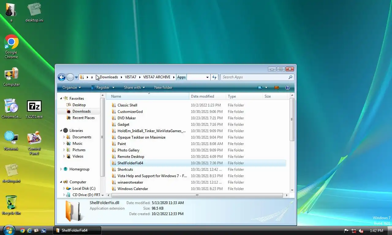Image resolution: width=392 pixels, height=235 pixels.
Task: Select the Gadget folder
Action: (x=123, y=125)
